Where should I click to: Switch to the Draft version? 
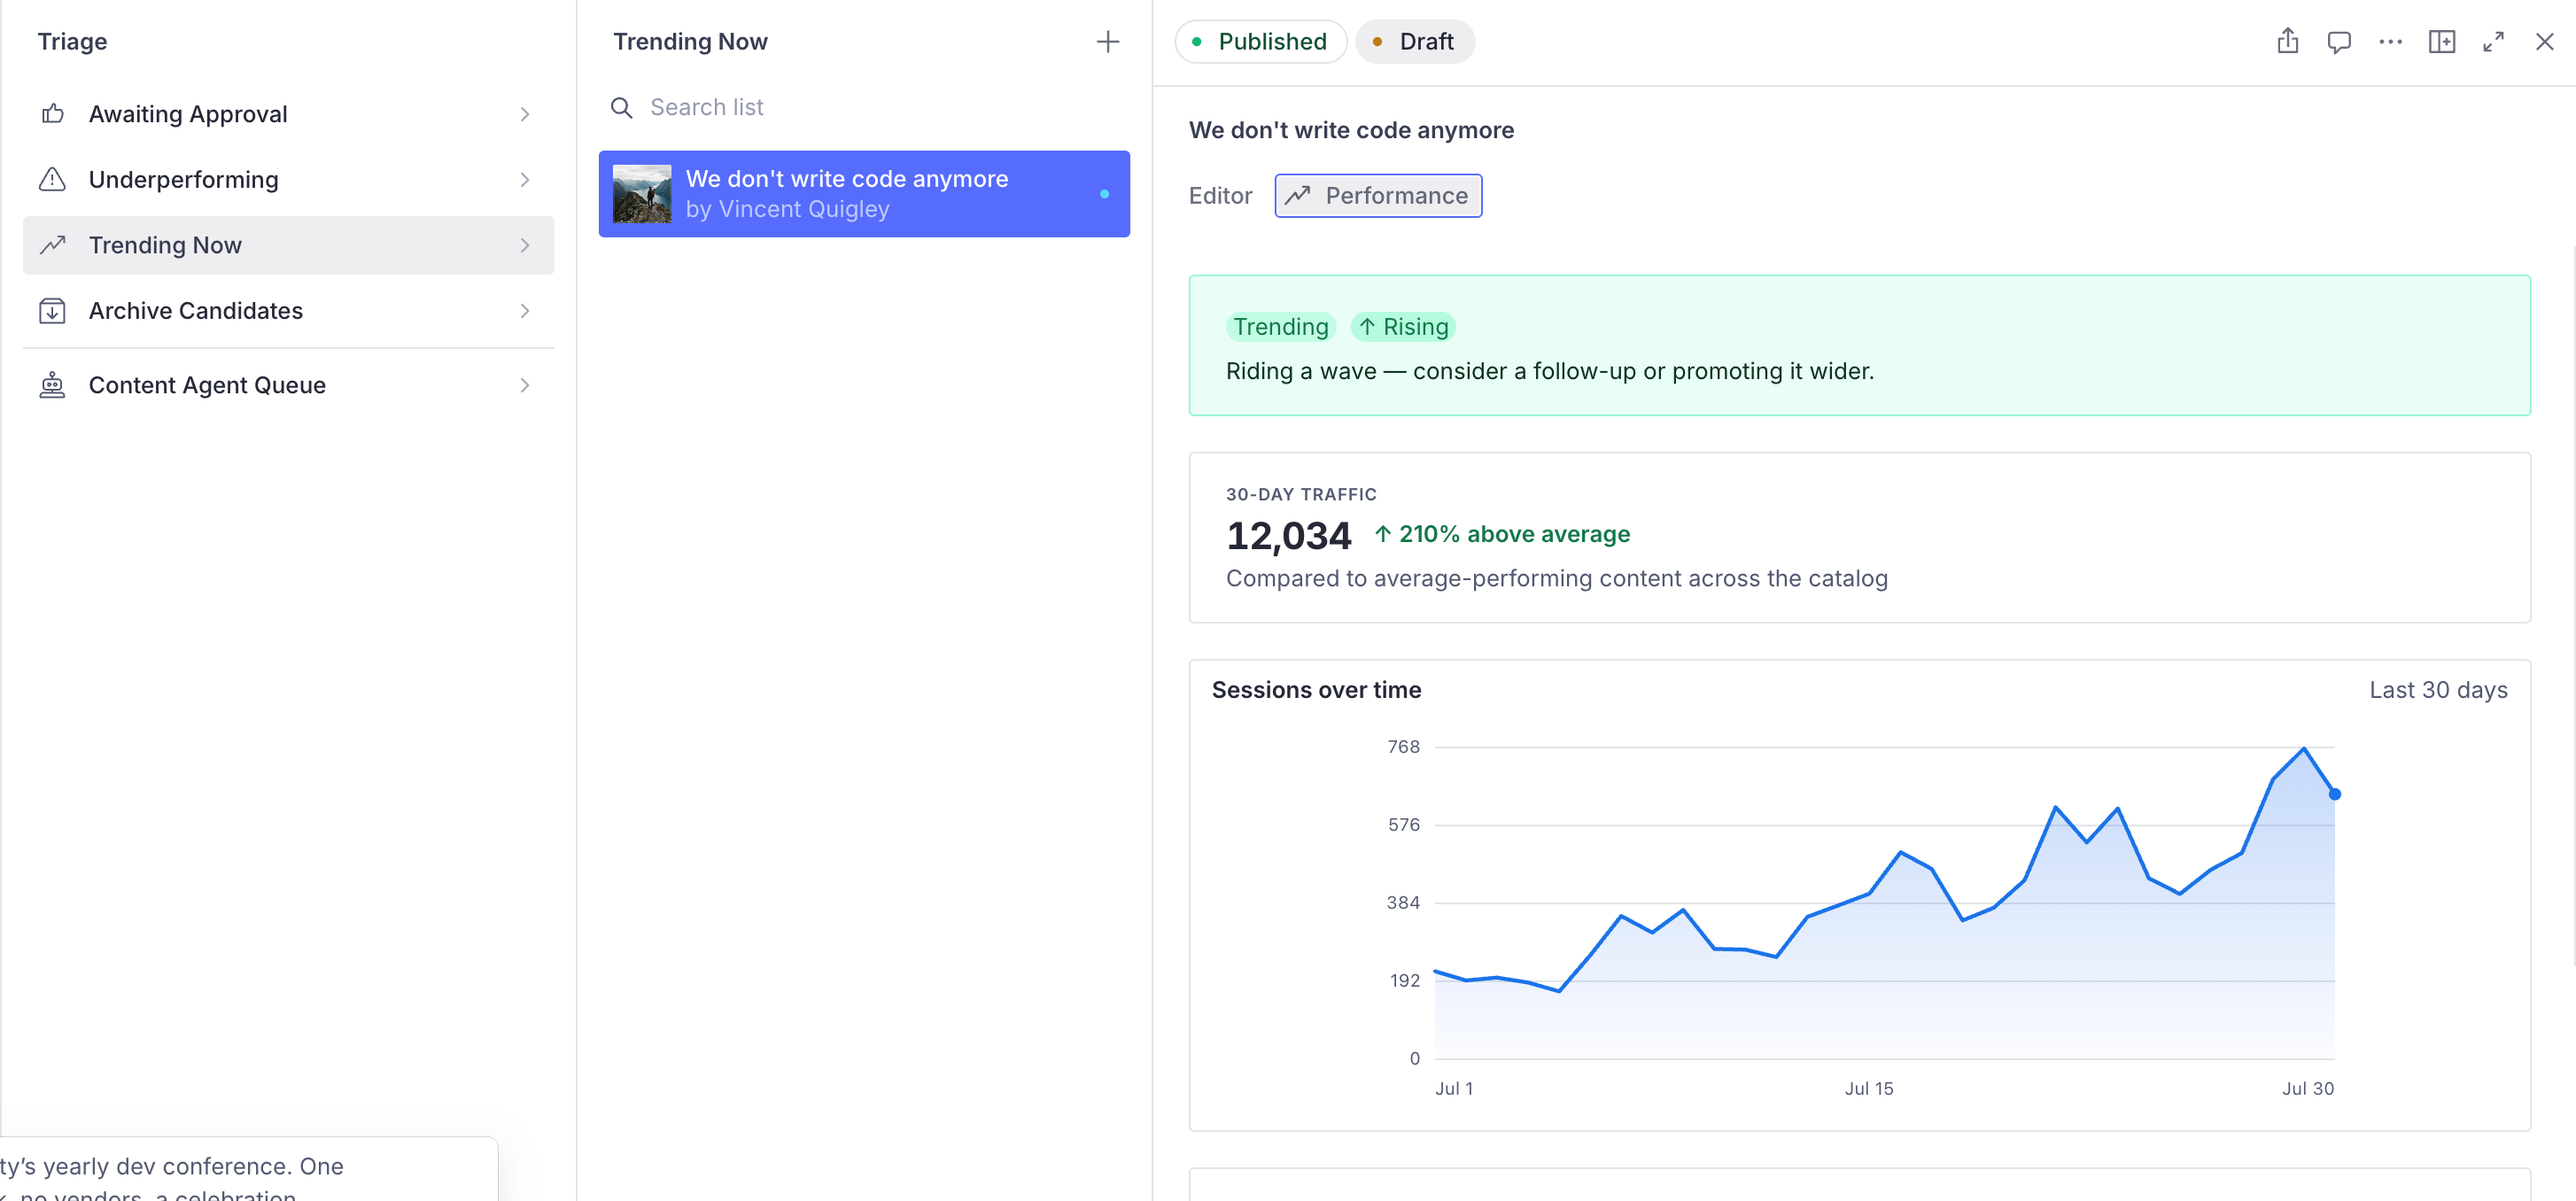[x=1414, y=41]
